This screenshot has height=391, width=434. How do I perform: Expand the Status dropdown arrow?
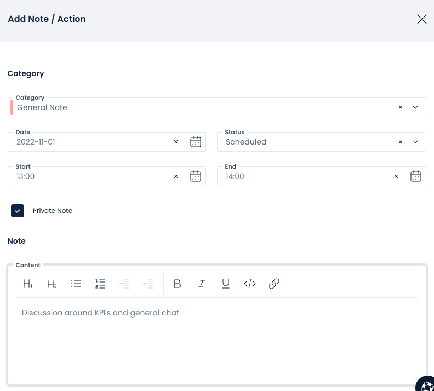point(415,142)
